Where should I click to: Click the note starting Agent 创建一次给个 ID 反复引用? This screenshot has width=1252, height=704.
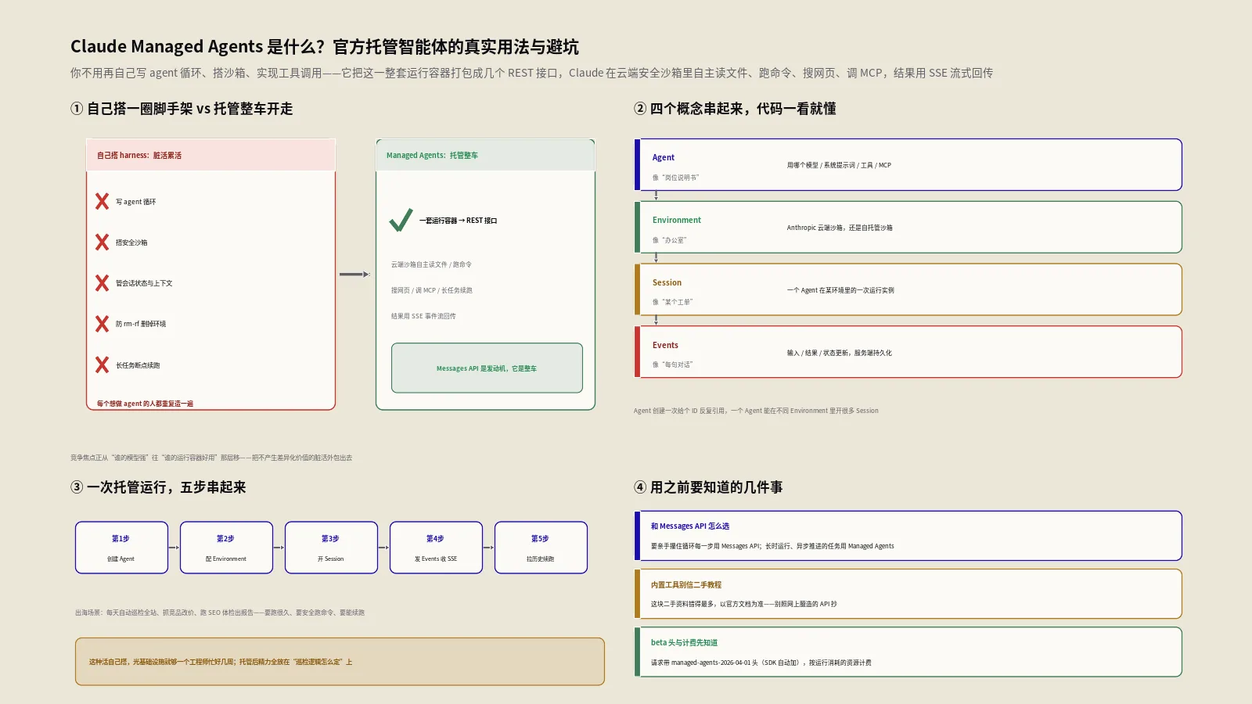(x=756, y=411)
